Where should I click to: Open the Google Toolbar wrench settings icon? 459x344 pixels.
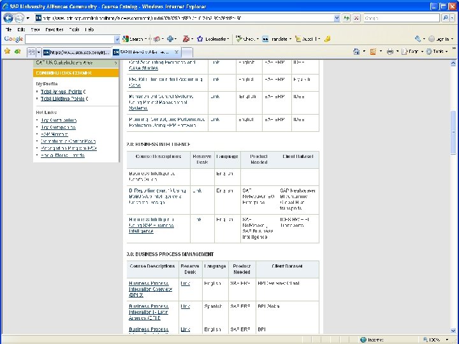coord(418,39)
